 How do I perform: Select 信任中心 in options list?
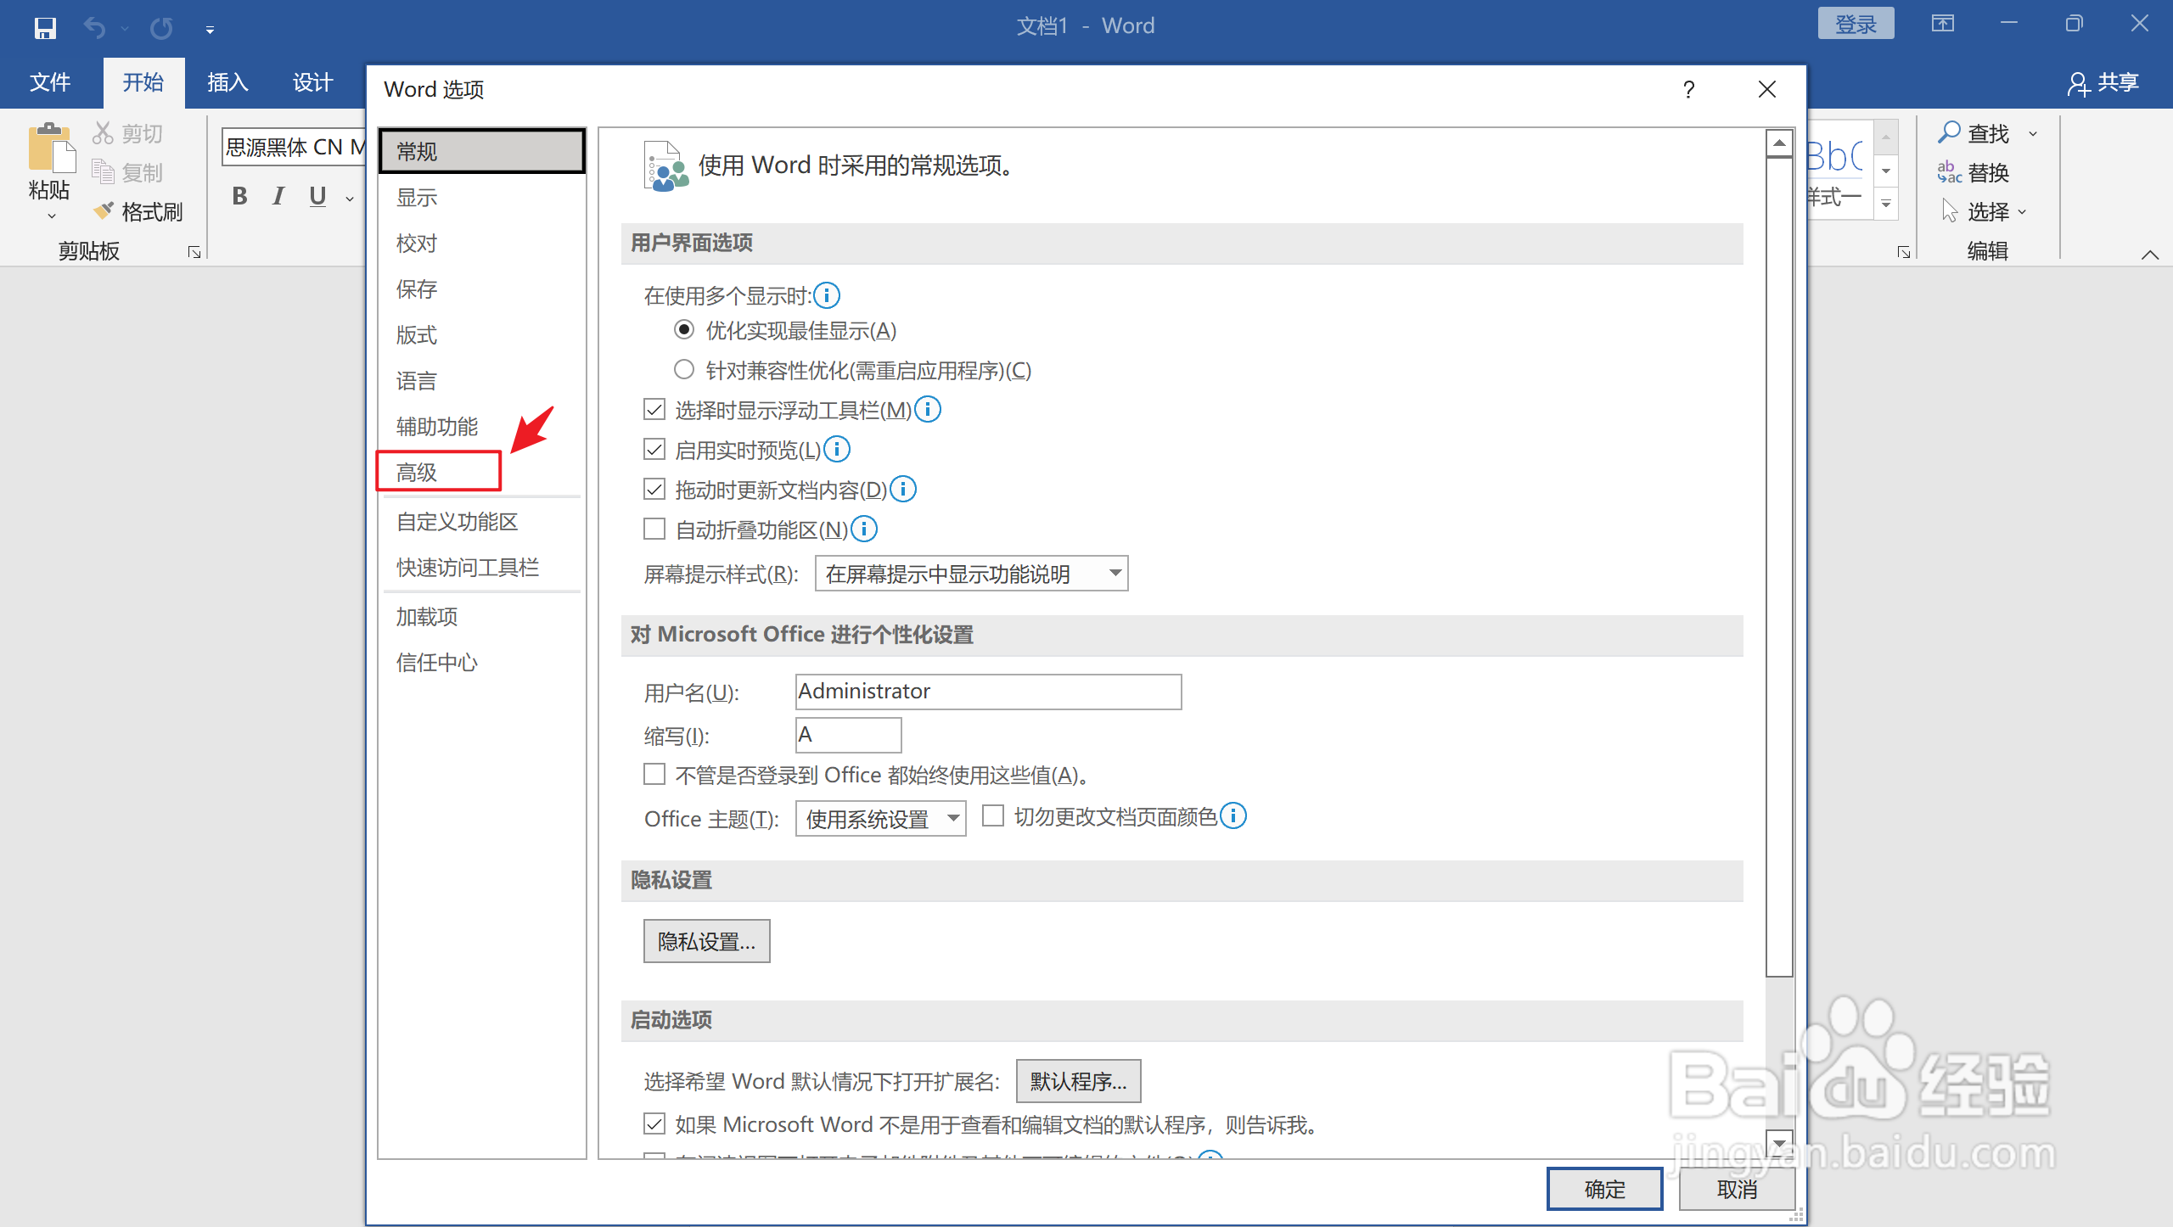point(482,663)
